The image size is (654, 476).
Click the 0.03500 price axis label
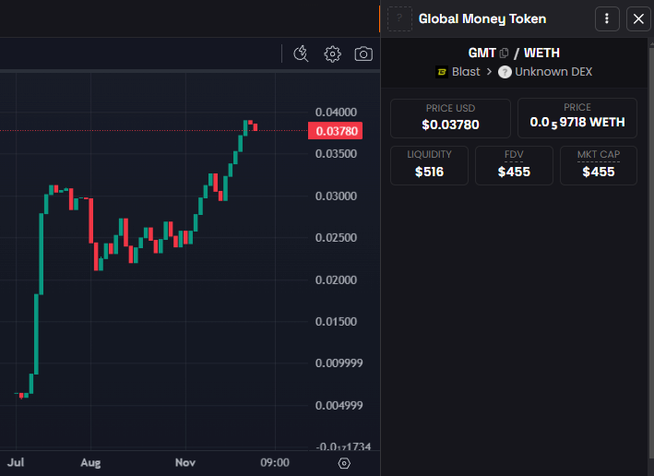pyautogui.click(x=336, y=154)
